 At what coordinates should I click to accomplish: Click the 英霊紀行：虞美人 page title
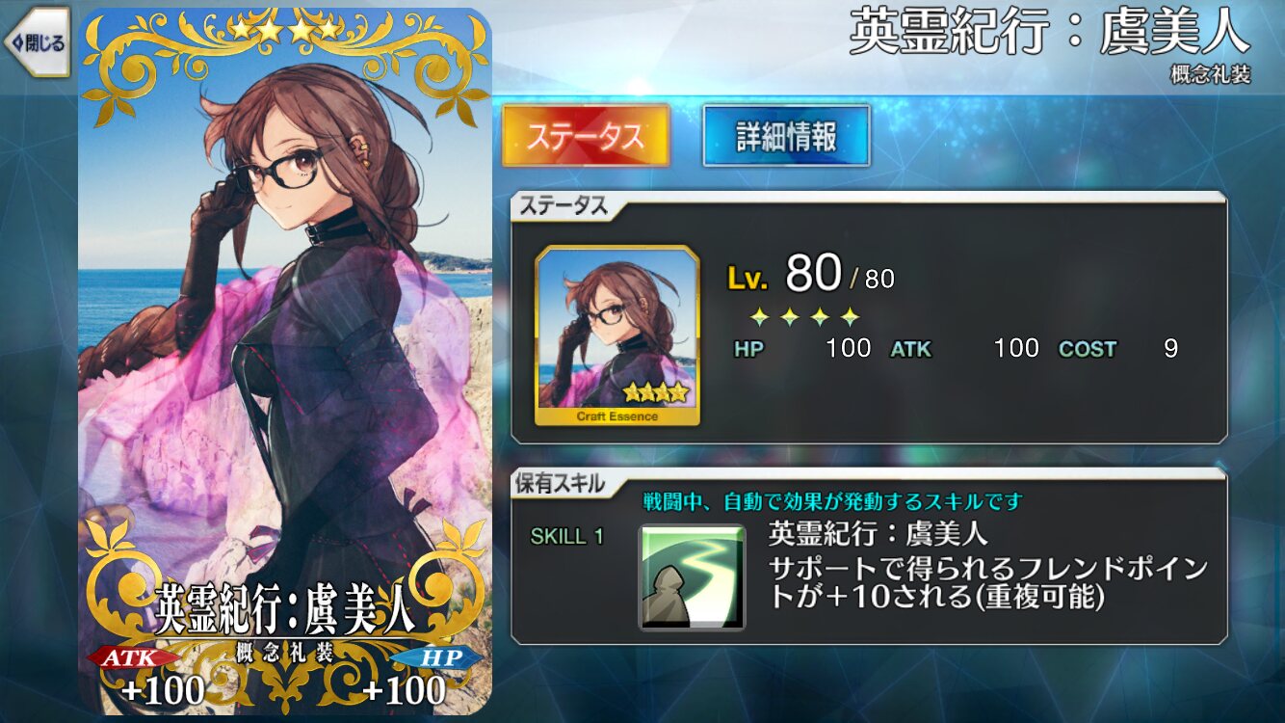[x=1050, y=34]
